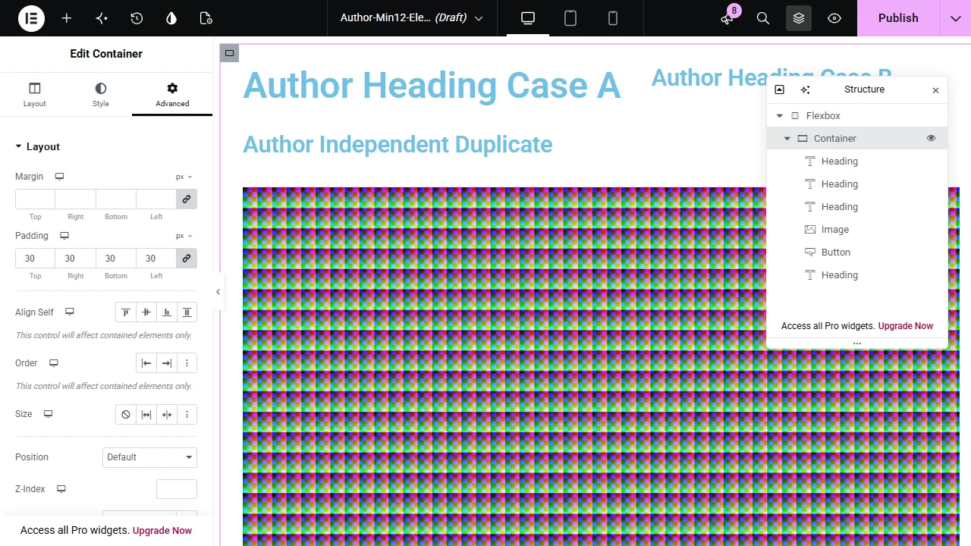The width and height of the screenshot is (971, 546).
Task: Set Align Self to end
Action: click(167, 312)
